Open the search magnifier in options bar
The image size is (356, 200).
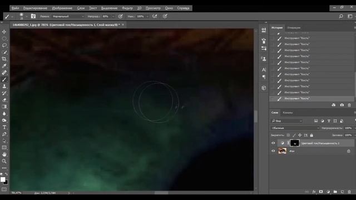(341, 16)
